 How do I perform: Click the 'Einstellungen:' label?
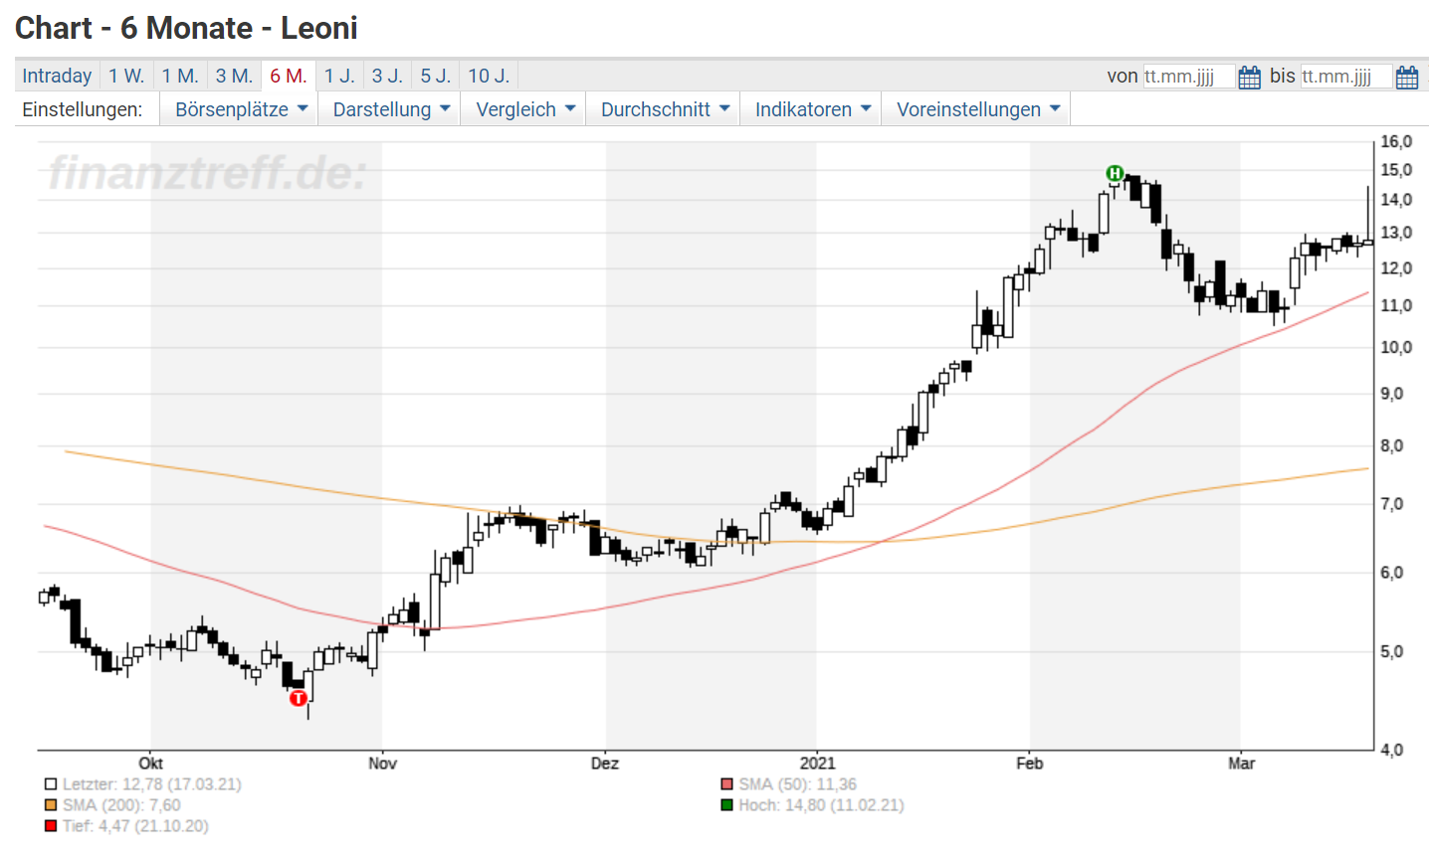pyautogui.click(x=83, y=109)
